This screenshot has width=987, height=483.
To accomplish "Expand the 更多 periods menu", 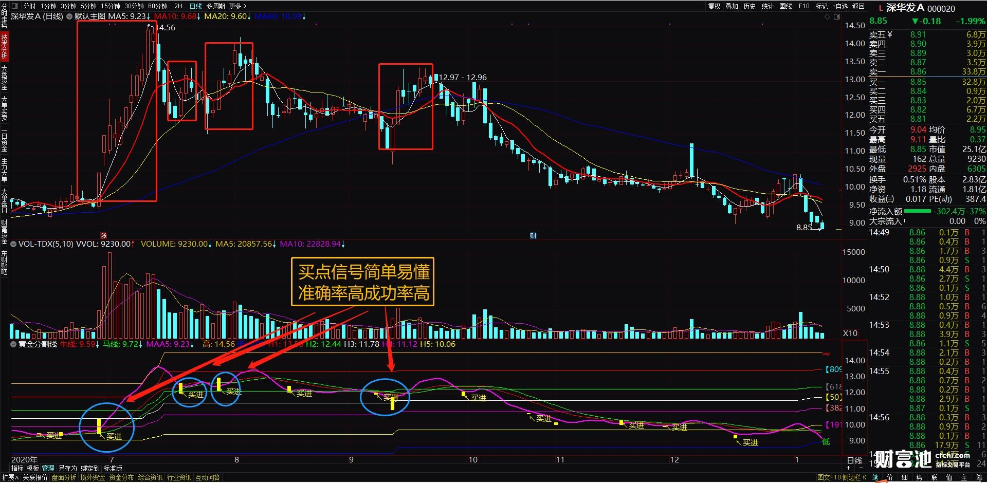I will (237, 6).
